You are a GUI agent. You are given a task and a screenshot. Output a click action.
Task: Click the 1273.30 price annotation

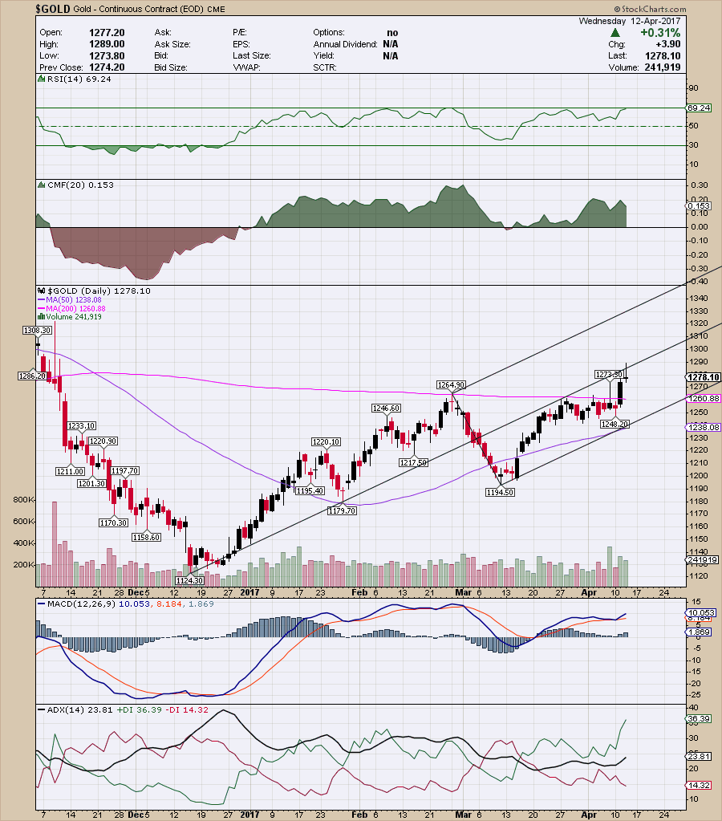click(x=609, y=374)
